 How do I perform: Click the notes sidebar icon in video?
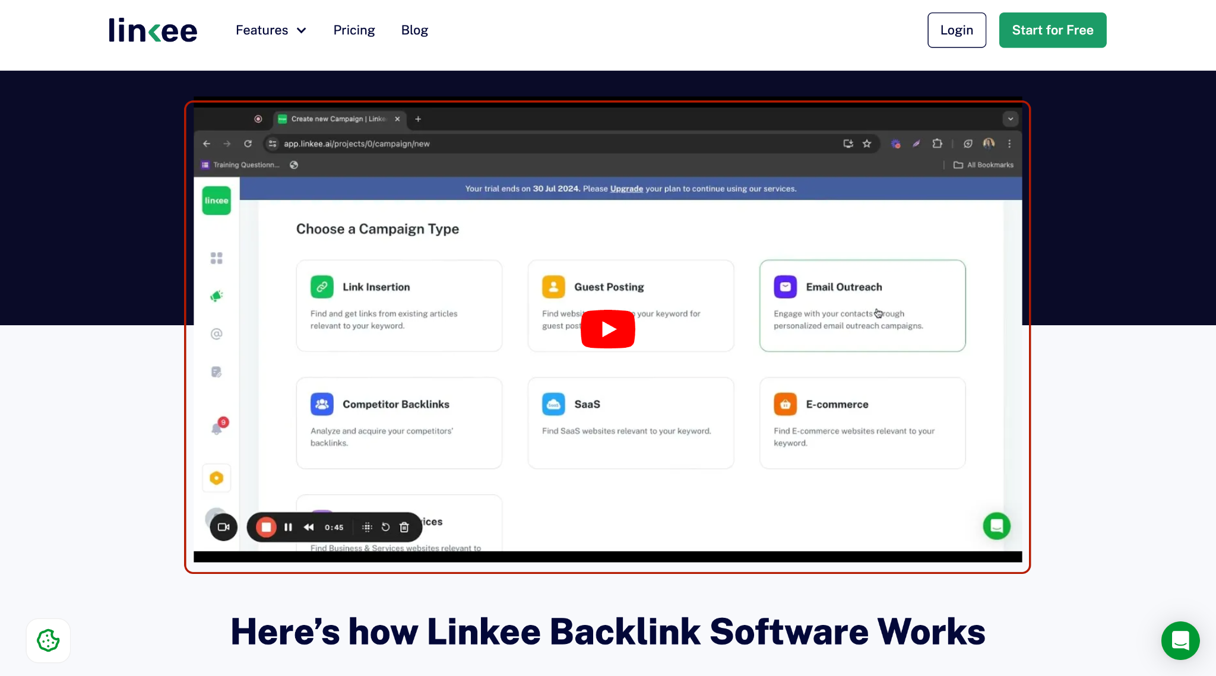point(216,372)
